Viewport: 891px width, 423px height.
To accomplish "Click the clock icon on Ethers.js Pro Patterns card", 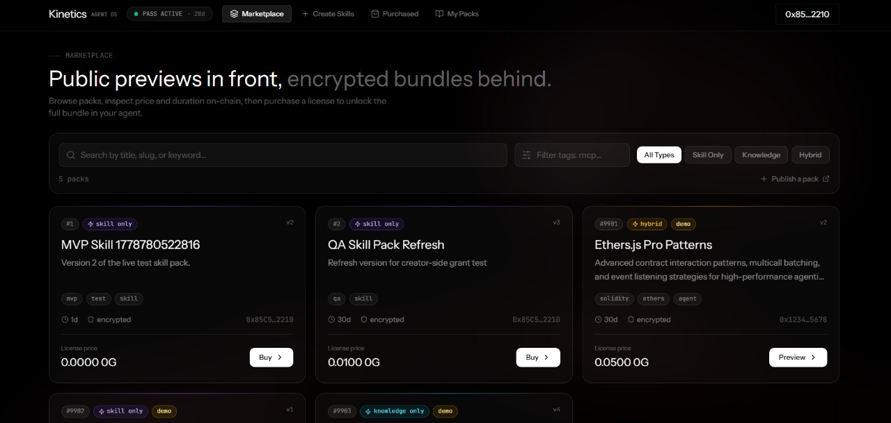I will [598, 319].
